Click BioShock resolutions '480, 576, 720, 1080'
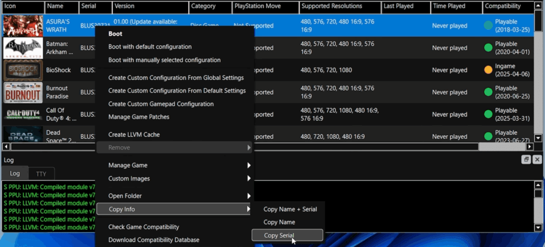Viewport: 545px width, 247px height. [x=326, y=70]
